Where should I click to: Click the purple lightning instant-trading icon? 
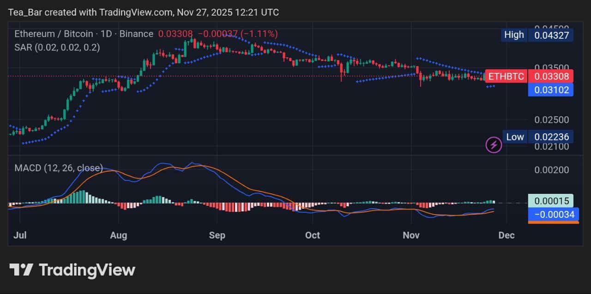pos(494,145)
